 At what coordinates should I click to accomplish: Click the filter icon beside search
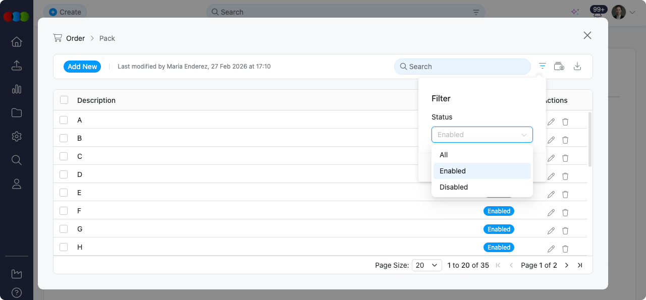(542, 66)
